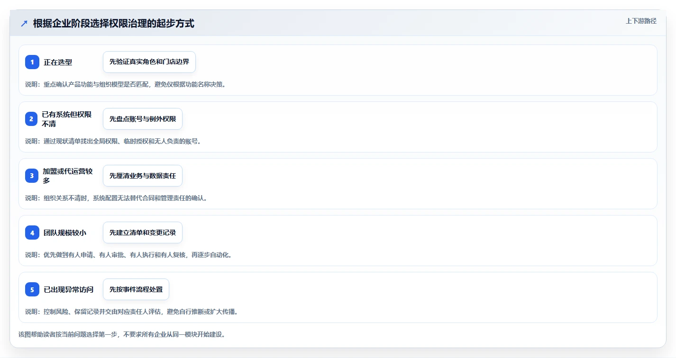Image resolution: width=676 pixels, height=358 pixels.
Task: Click the number 2 step badge
Action: pyautogui.click(x=31, y=119)
